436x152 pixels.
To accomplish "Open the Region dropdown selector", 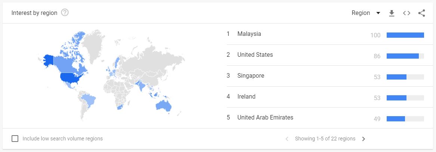I will click(x=366, y=13).
